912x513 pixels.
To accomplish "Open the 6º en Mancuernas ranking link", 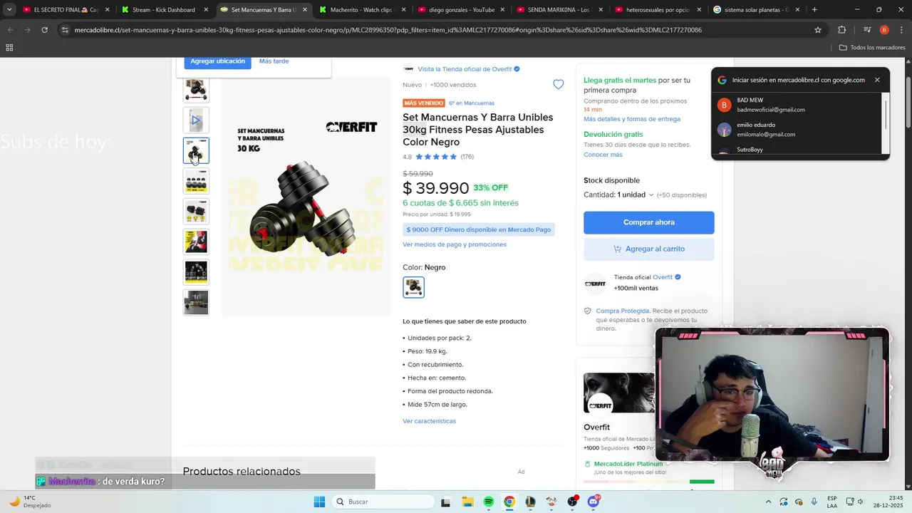I will tap(472, 103).
